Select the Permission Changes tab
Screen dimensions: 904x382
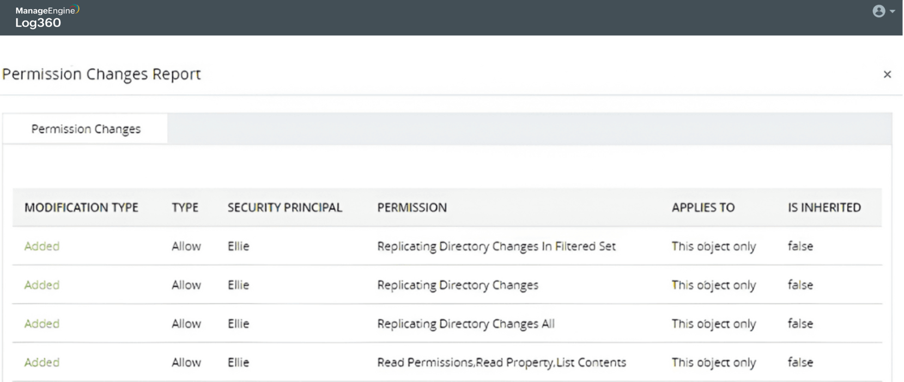(86, 129)
